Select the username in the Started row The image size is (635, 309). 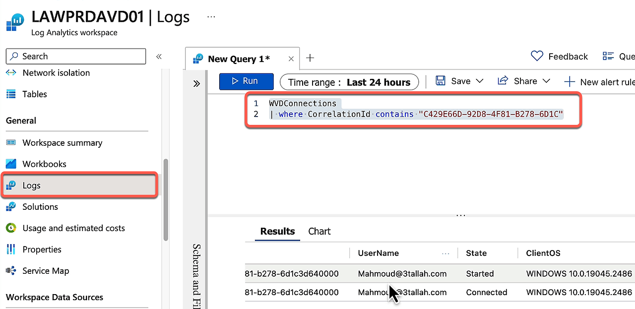click(402, 274)
